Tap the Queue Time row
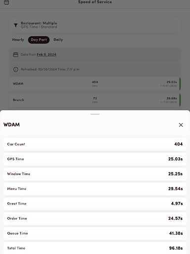 pos(95,234)
